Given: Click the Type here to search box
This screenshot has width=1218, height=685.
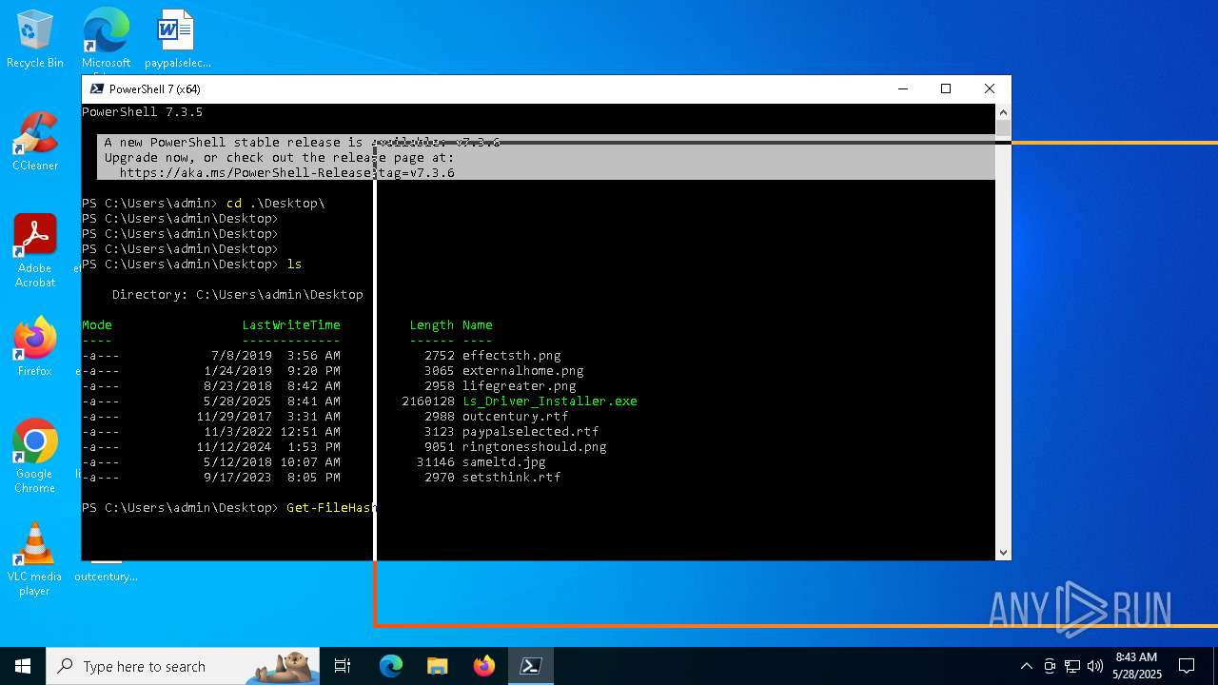Looking at the screenshot, I should point(183,666).
